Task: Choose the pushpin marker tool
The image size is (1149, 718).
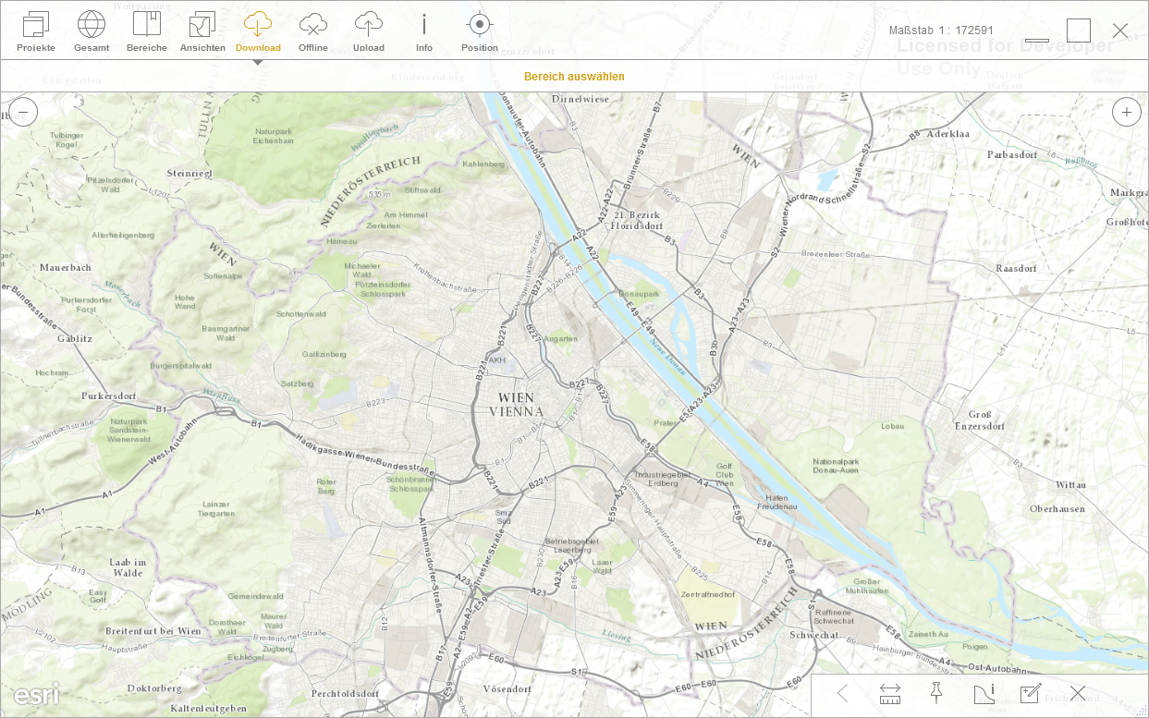Action: coord(935,693)
